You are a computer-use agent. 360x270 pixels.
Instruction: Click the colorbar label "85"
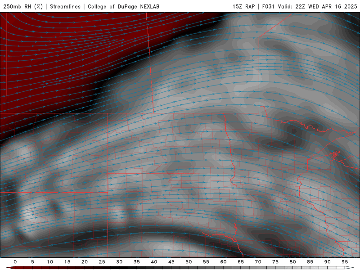[310, 262]
